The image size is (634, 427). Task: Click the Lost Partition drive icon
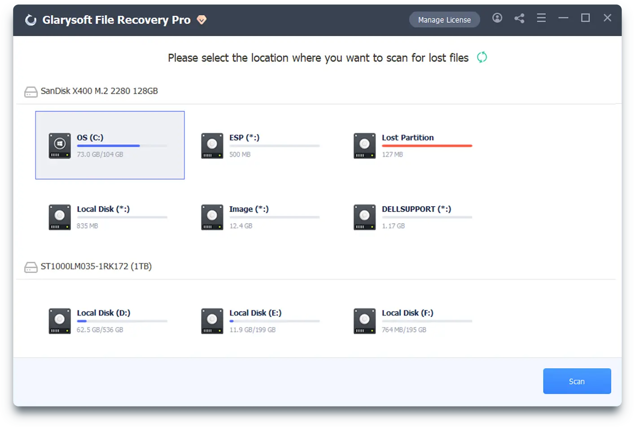(364, 145)
